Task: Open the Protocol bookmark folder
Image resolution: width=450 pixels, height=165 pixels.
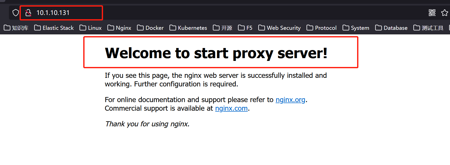Action: pos(322,28)
